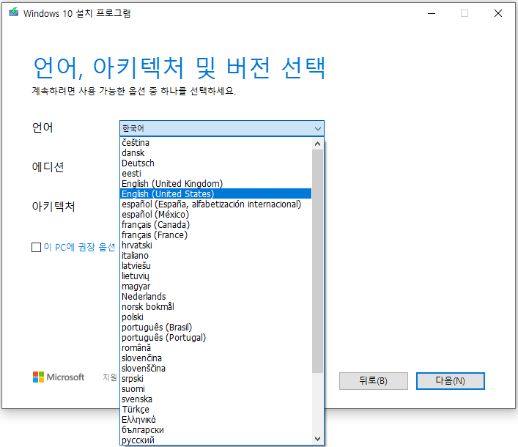Pick hrvatski from the list

(x=215, y=245)
